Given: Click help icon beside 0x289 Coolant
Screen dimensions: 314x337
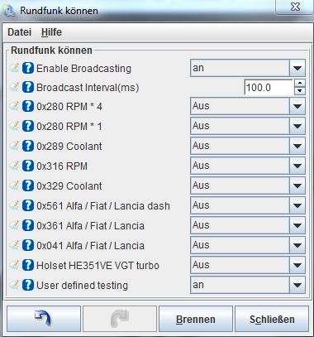Looking at the screenshot, I should click(28, 146).
